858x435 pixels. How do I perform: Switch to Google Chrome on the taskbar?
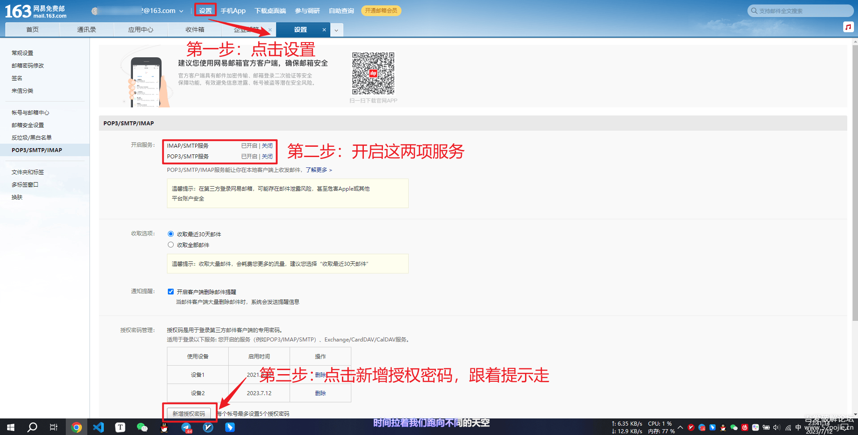pos(77,427)
